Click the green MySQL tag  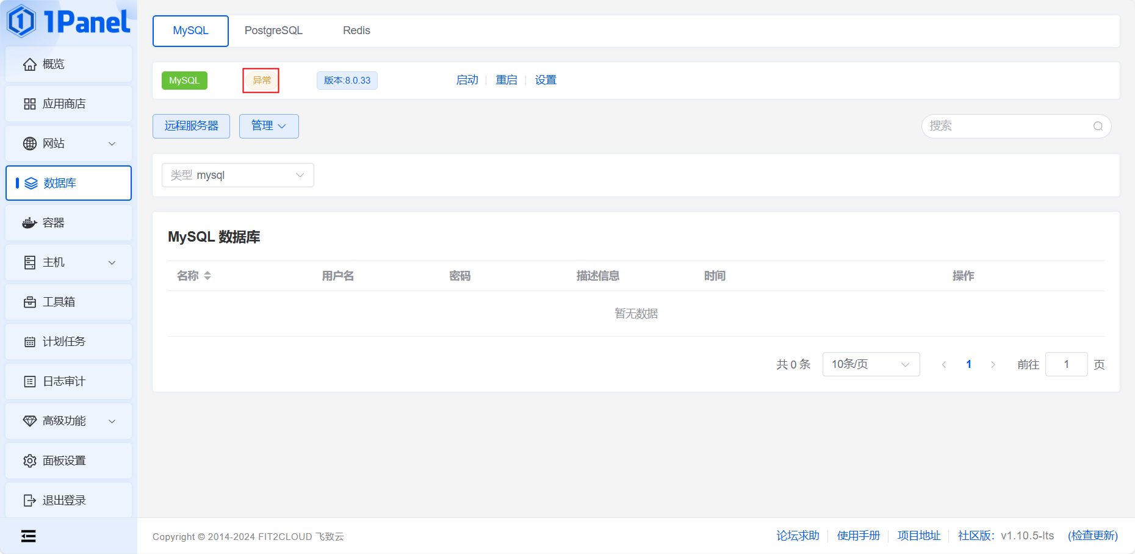coord(184,81)
